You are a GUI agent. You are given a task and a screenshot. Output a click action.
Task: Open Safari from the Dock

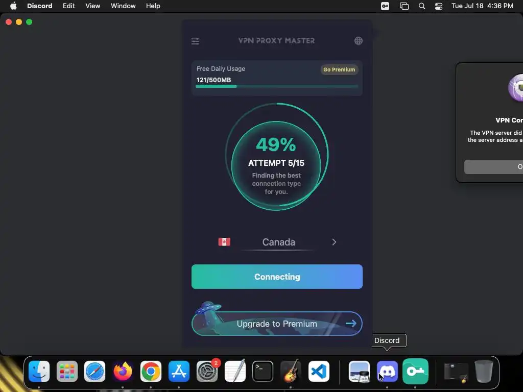point(94,371)
